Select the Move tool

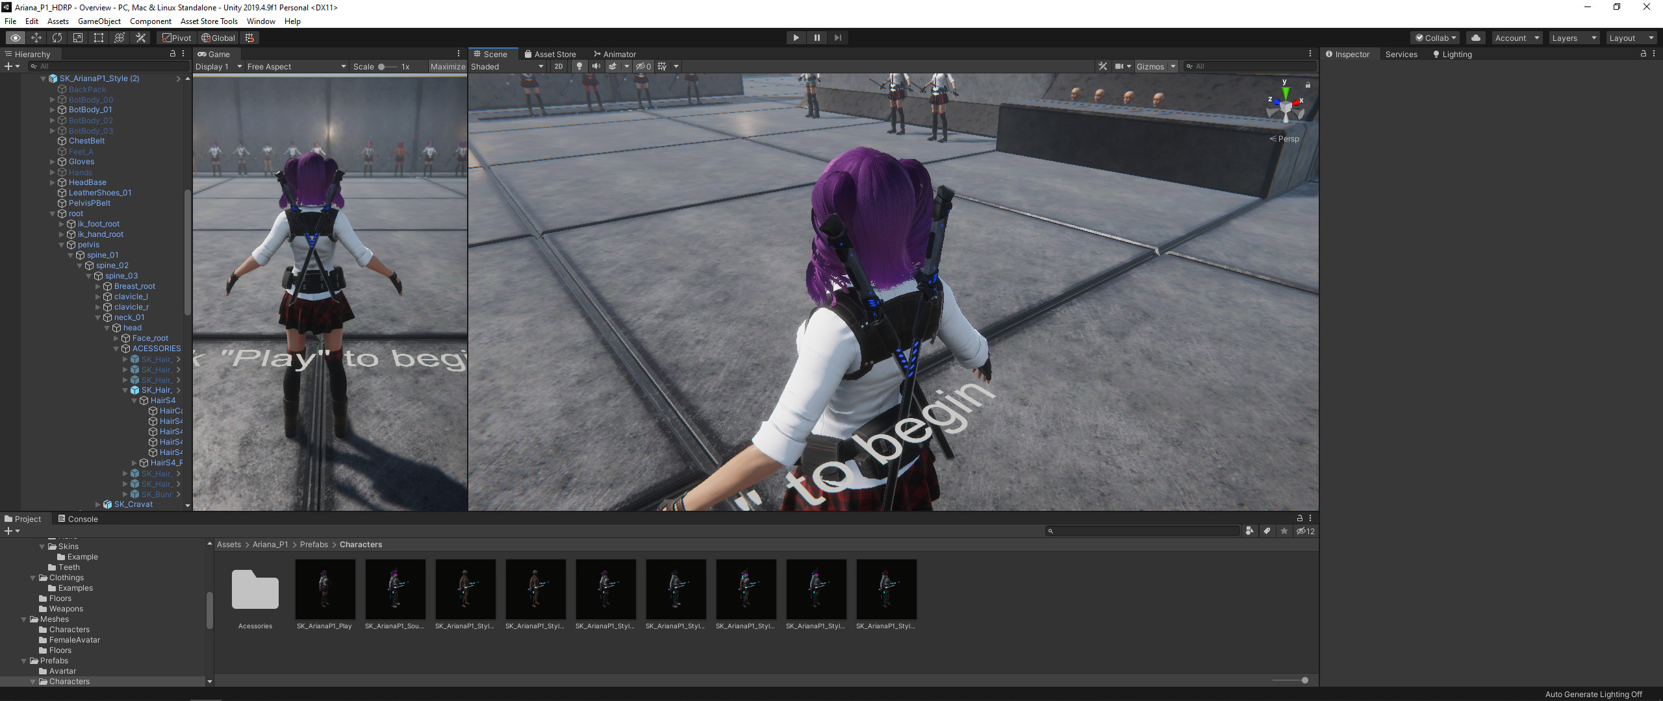(36, 38)
